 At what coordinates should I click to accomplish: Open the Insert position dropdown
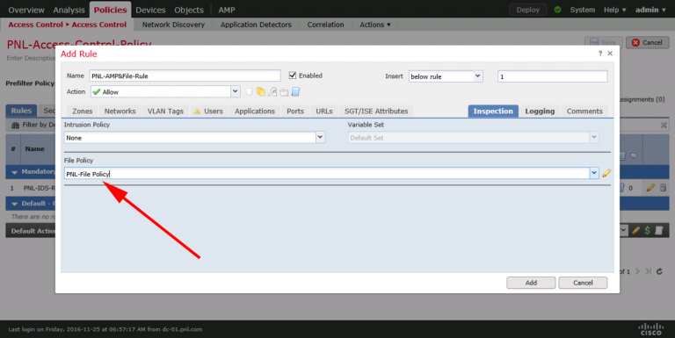(478, 76)
